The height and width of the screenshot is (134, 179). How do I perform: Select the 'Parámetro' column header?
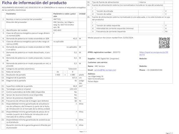11,14
